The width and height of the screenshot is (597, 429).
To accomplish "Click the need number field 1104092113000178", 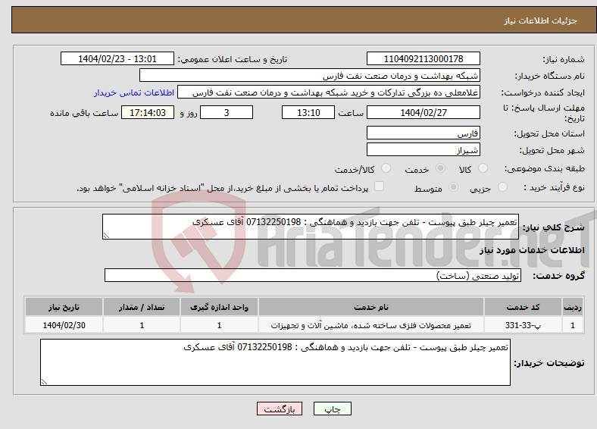I will pyautogui.click(x=423, y=58).
